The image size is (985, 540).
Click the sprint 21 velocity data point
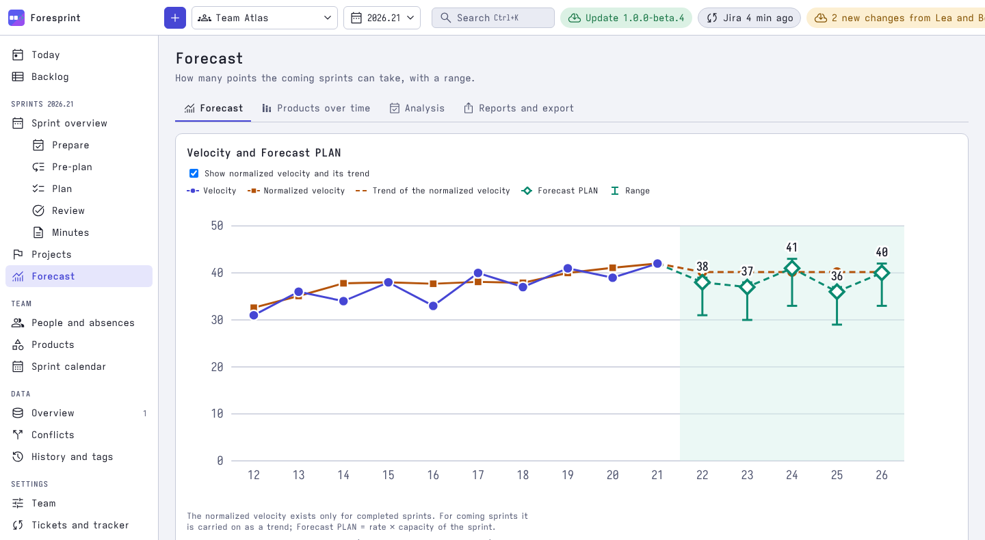657,264
